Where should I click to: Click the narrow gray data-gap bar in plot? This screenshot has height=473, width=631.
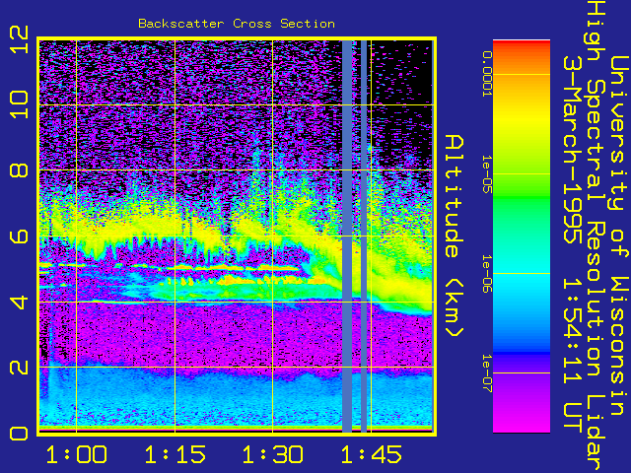tap(364, 236)
